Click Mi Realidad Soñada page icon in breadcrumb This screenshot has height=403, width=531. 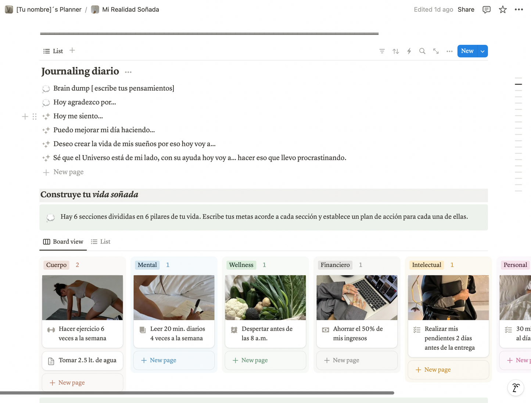pos(95,10)
